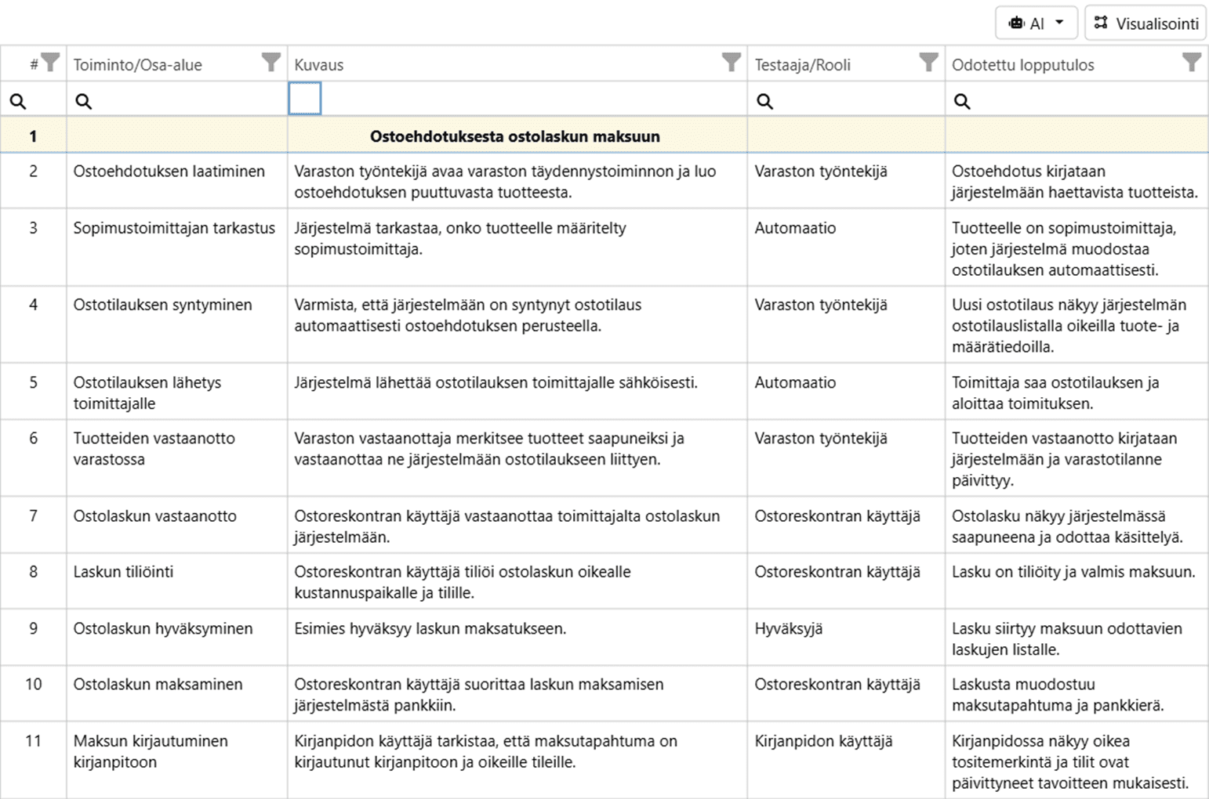Open the Visualisointi button
1209x799 pixels.
pos(1145,23)
